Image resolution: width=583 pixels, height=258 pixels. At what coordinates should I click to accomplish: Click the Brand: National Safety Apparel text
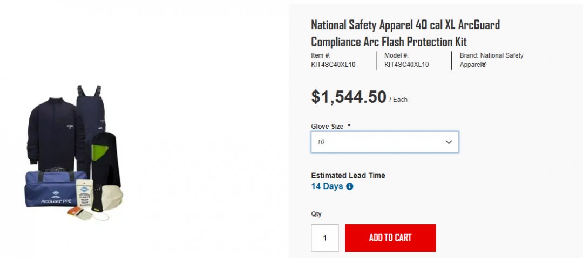(491, 60)
